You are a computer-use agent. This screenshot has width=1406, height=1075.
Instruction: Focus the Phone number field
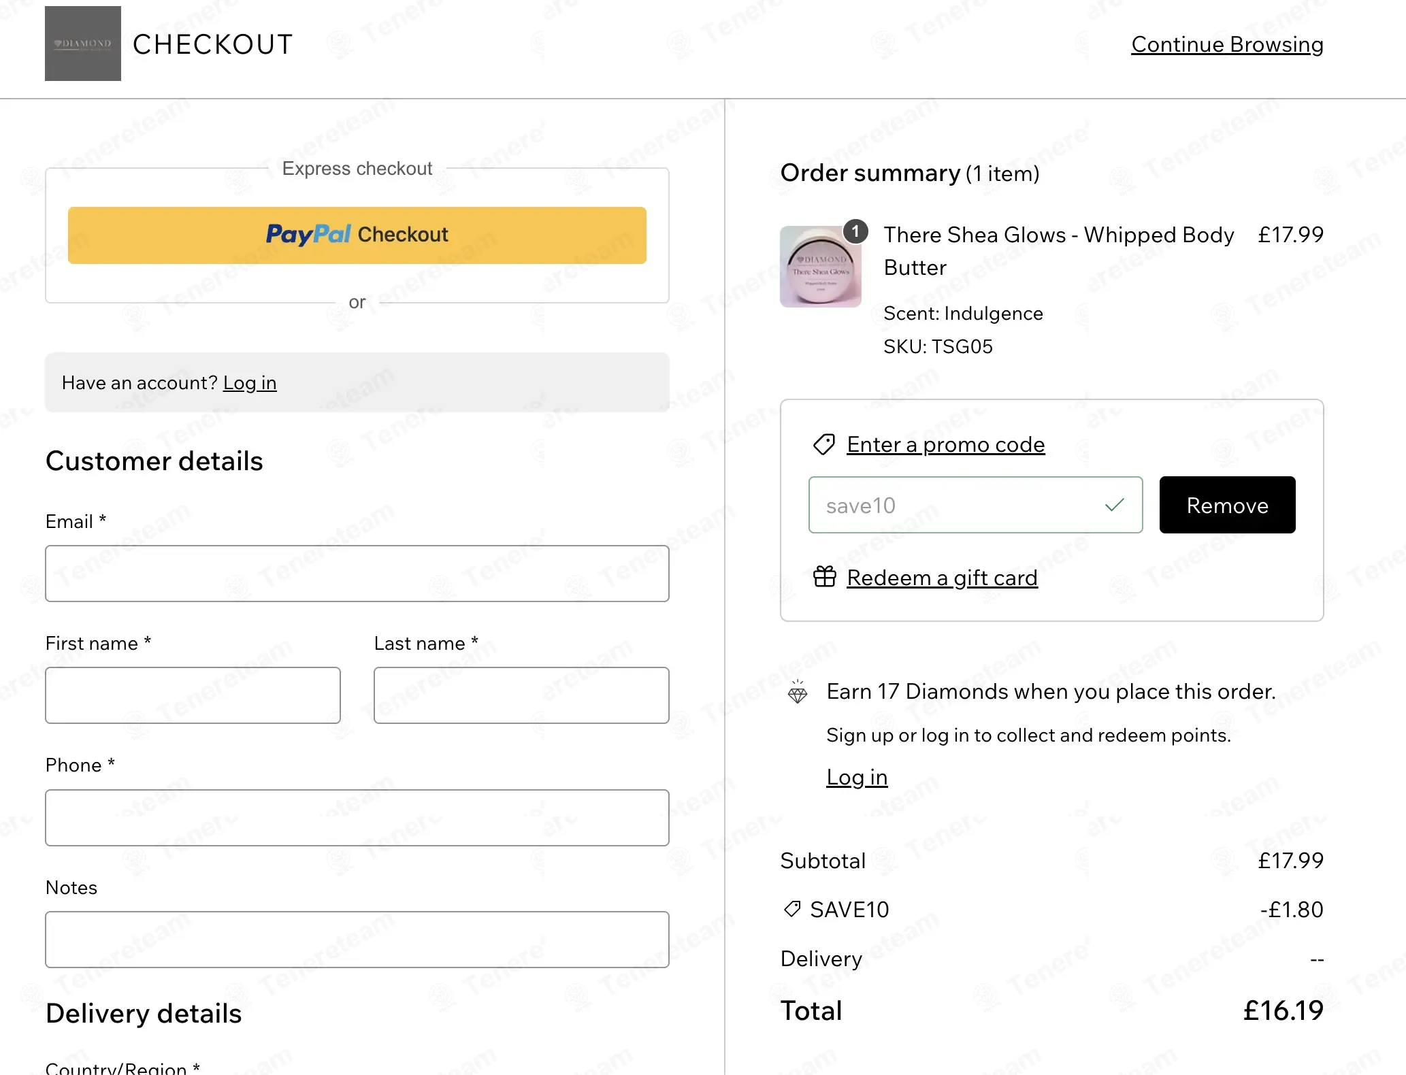[x=357, y=818]
